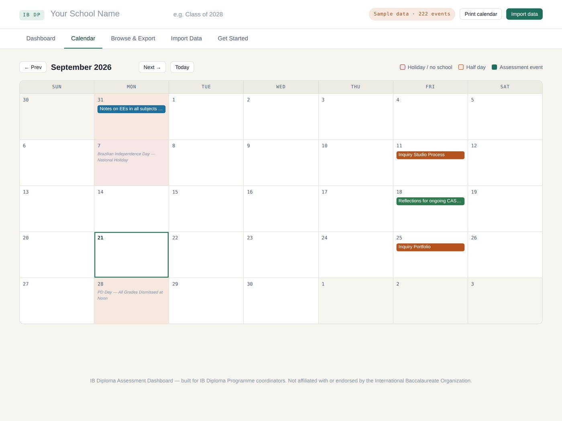Advance to next month with Next button

click(x=152, y=67)
